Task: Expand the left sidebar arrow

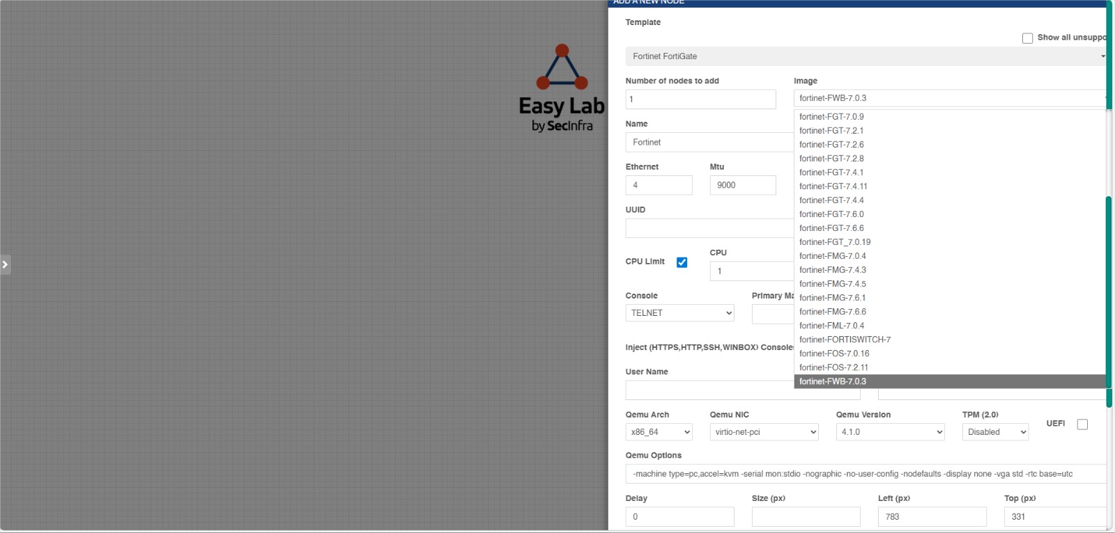Action: [5, 264]
